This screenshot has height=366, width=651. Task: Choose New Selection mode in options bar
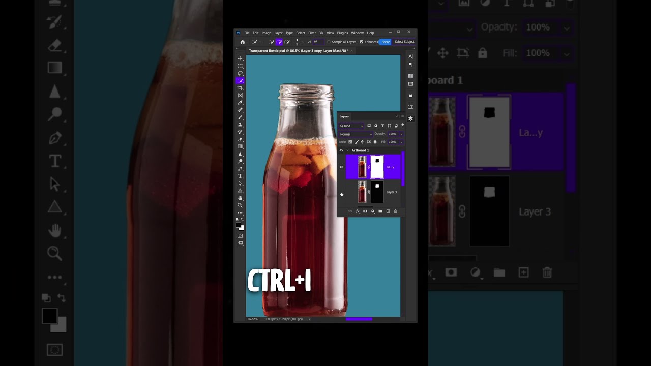(272, 42)
